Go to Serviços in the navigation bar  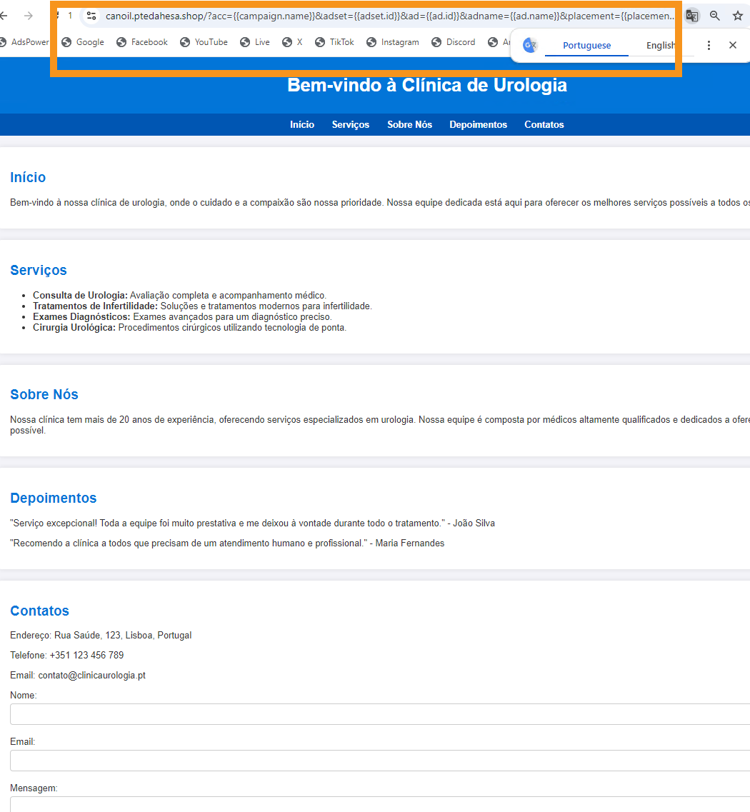click(351, 125)
